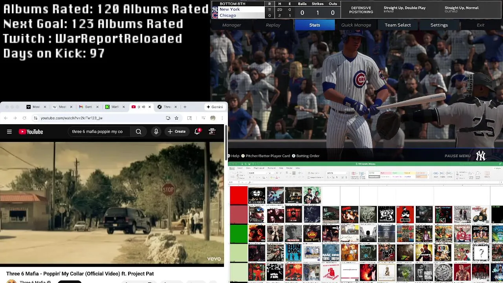Click Next Goal: 123 Albums Rated text
The height and width of the screenshot is (283, 503).
(93, 24)
